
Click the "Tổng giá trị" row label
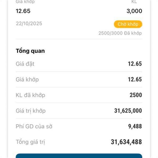[30, 142]
